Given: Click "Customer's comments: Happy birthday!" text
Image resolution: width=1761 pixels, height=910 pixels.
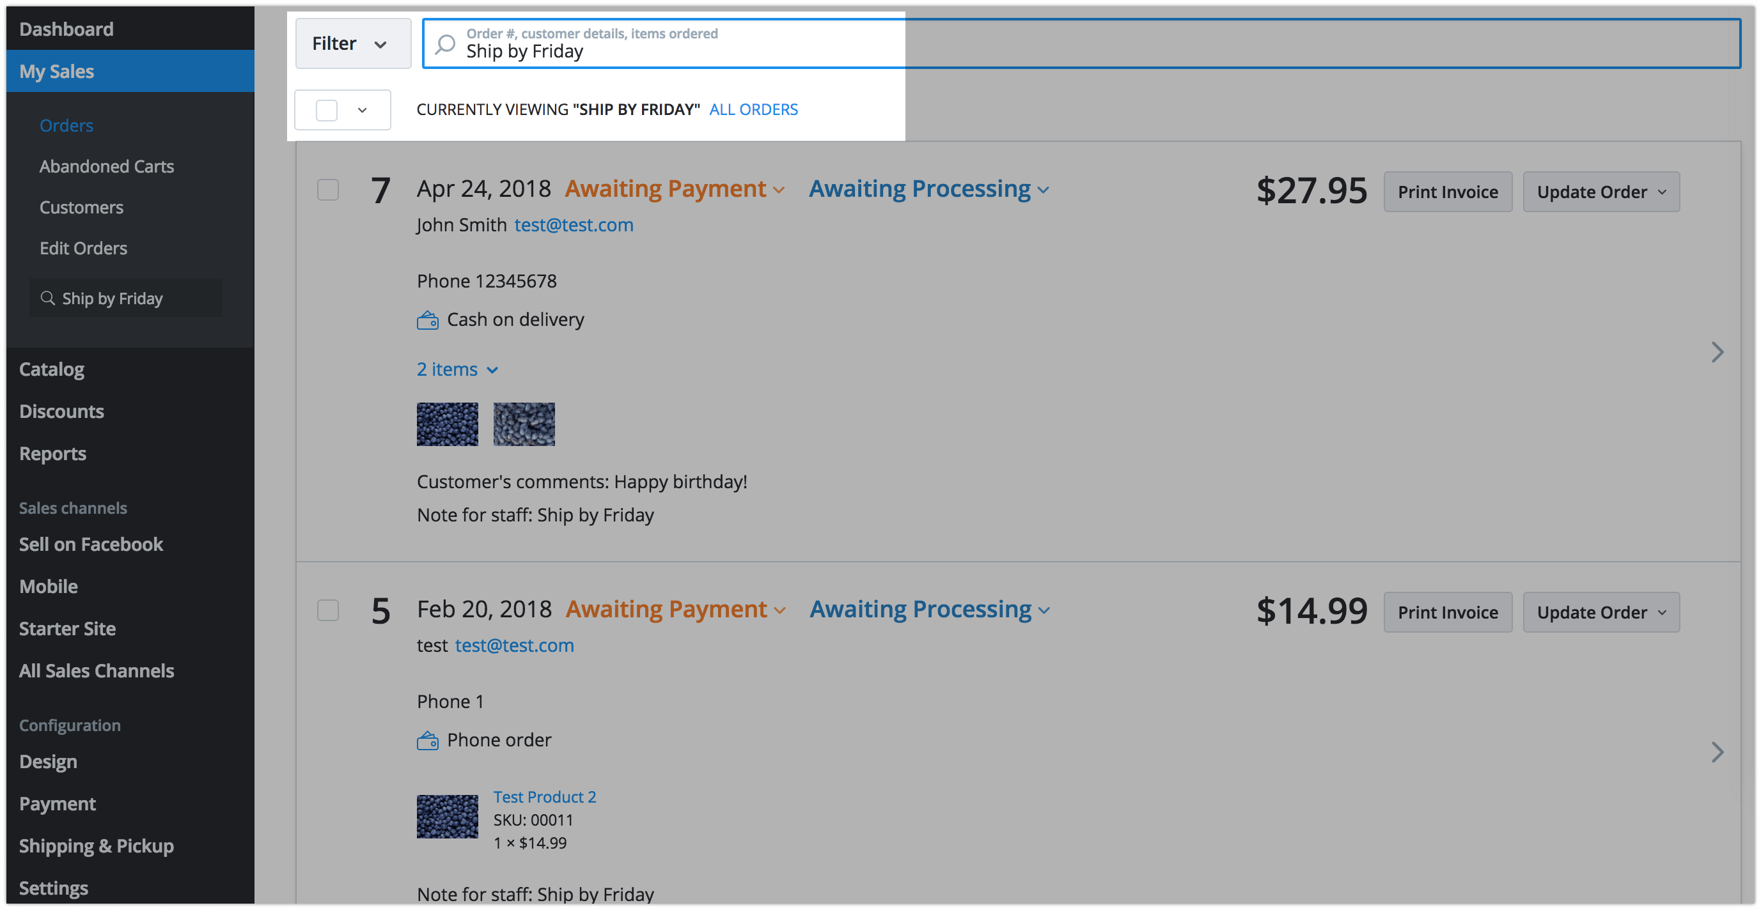Looking at the screenshot, I should [x=582, y=482].
